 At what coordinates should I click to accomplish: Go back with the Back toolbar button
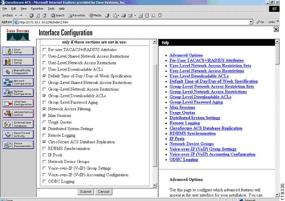[x=8, y=15]
